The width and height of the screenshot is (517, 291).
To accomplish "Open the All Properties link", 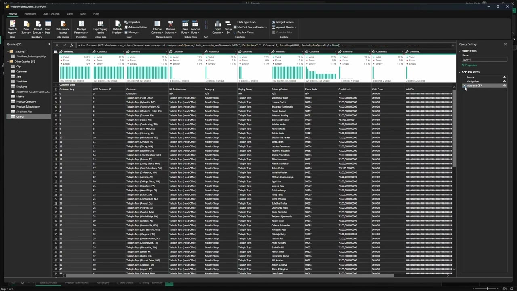I will pyautogui.click(x=469, y=65).
